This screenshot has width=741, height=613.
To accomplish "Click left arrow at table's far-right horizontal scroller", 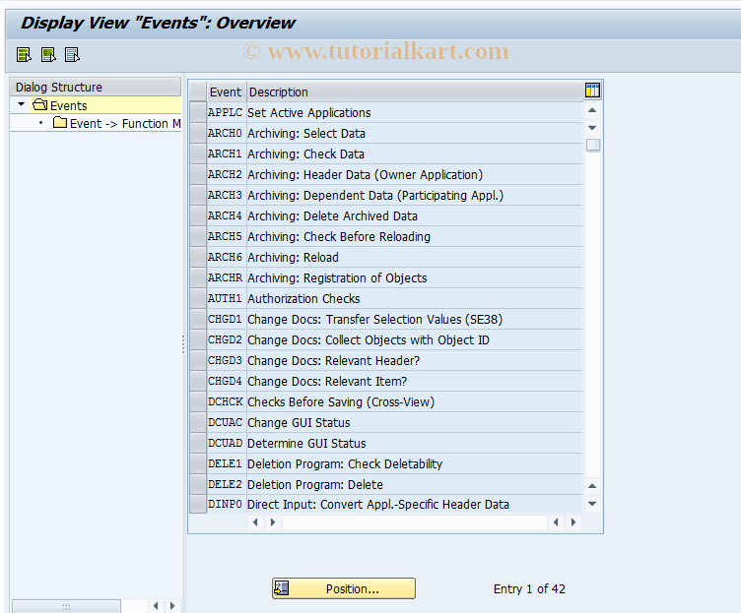I will (556, 522).
